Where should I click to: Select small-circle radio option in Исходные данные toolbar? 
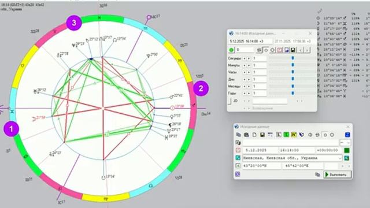[x=325, y=135]
